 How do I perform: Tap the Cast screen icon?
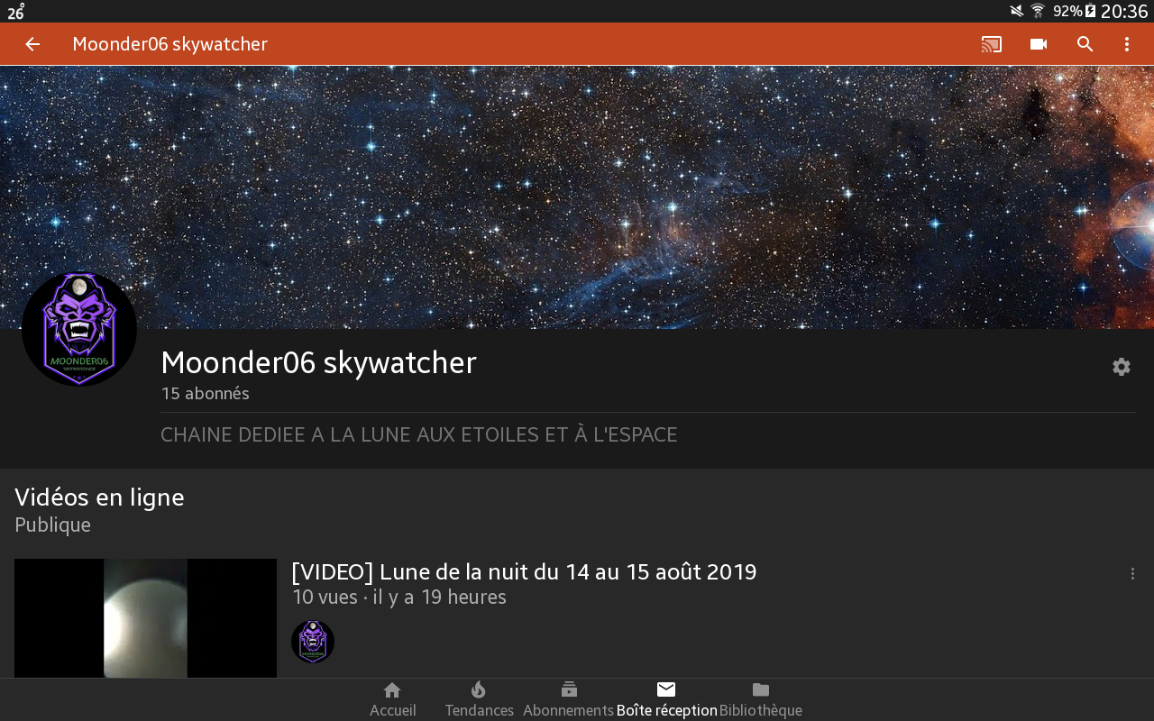click(x=992, y=44)
